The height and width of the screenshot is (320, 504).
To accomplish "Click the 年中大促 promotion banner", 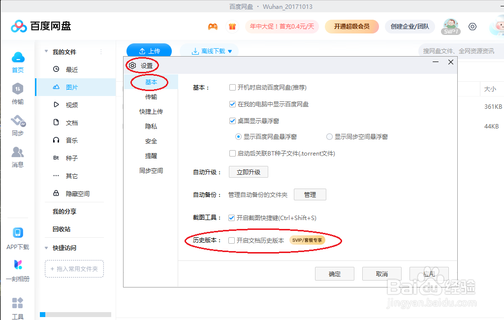I will [x=282, y=27].
